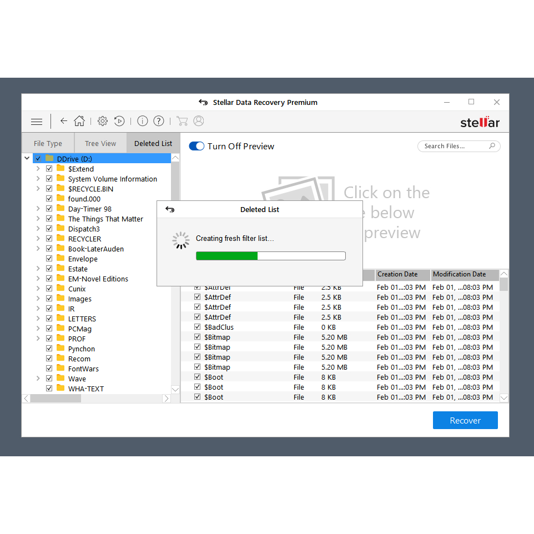Expand the Day-Timer 98 folder
This screenshot has width=534, height=534.
point(38,209)
